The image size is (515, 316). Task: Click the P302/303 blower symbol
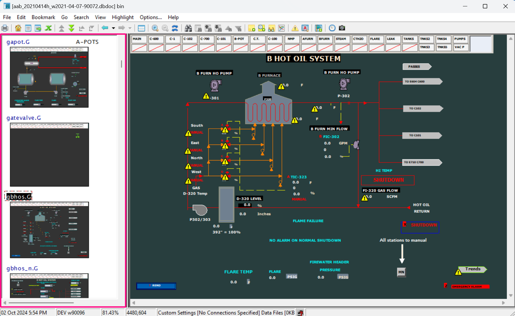coord(200,210)
